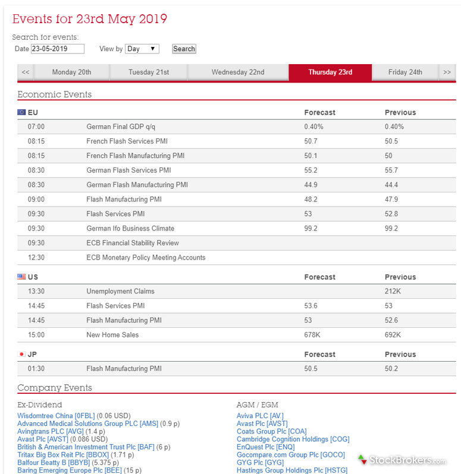Click the 01:30 Japan event time
Viewport: 461px width, 474px height.
36,368
